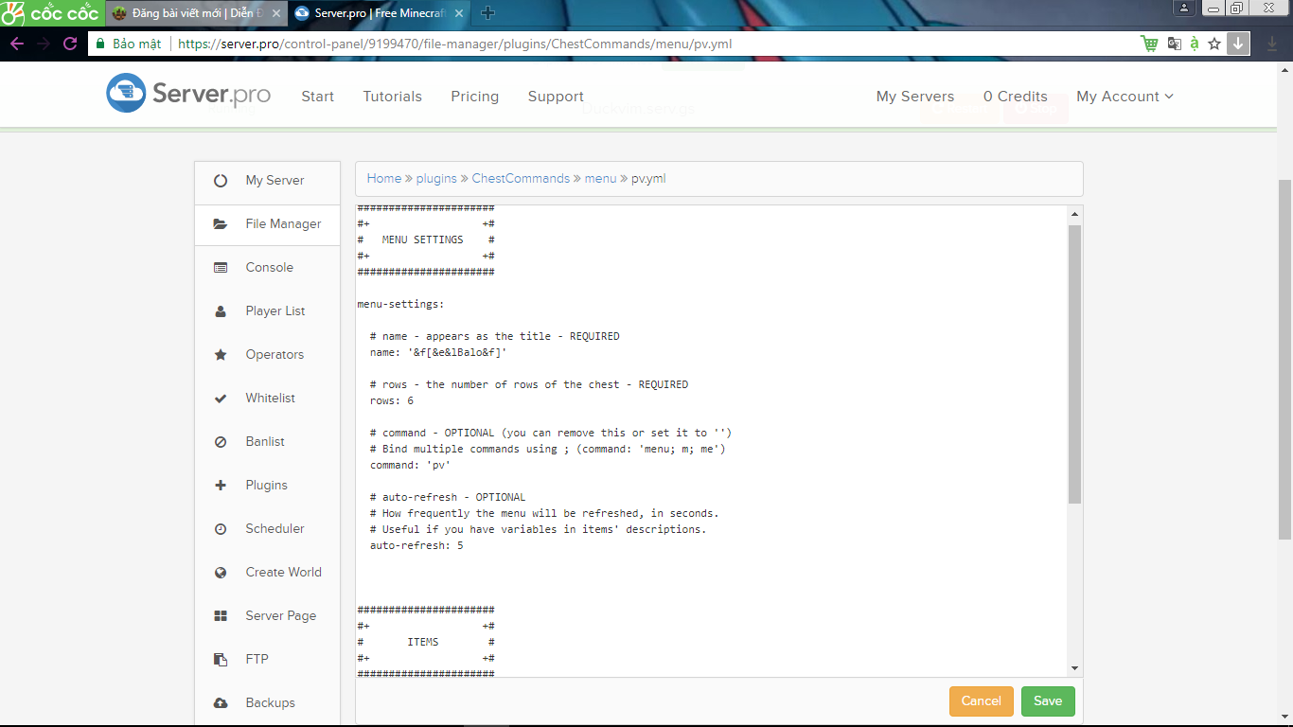Viewport: 1293px width, 727px height.
Task: Click the '# MENU SETTINGS #' header comment
Action: 426,239
